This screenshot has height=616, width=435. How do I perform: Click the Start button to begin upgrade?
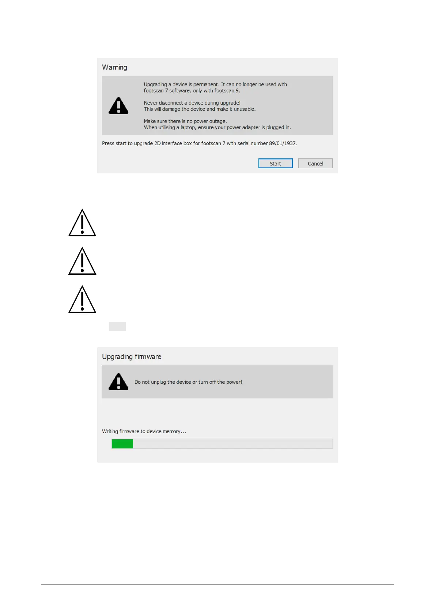(x=275, y=164)
